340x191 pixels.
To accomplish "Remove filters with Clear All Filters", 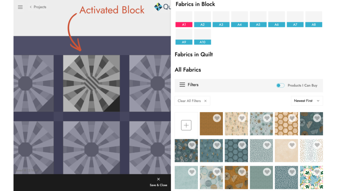I will click(192, 101).
